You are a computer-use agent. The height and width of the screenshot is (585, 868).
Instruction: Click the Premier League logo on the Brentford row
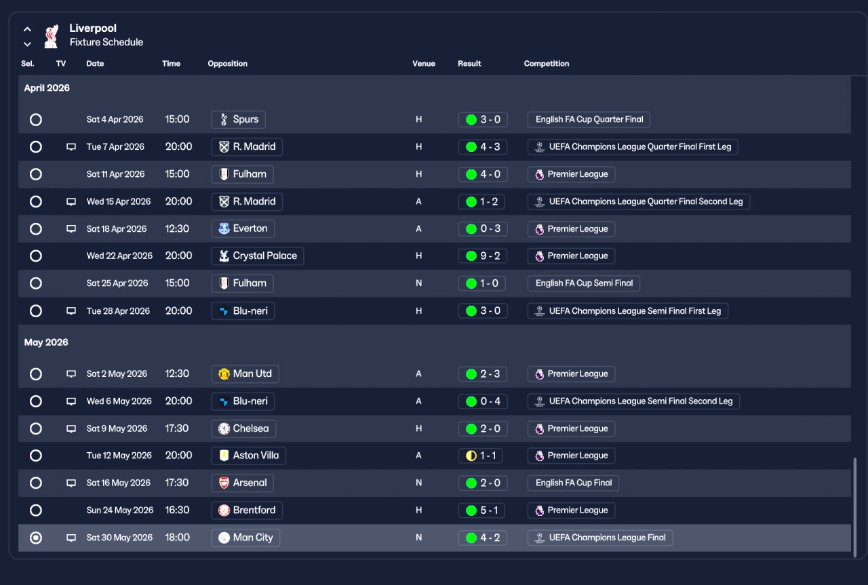(x=539, y=510)
